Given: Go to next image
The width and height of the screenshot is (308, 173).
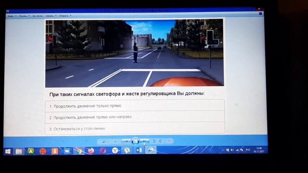Looking at the screenshot, I should click(144, 141).
